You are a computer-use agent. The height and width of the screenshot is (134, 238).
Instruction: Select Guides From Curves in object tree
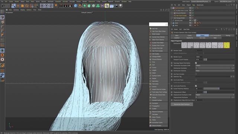182,10
